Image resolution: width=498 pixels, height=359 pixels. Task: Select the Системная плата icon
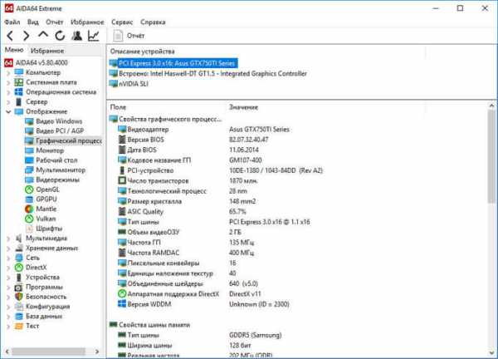(x=19, y=82)
